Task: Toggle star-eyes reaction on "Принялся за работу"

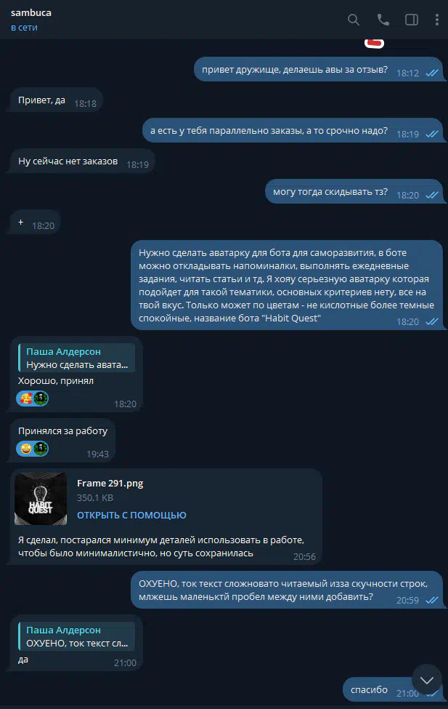Action: 25,449
